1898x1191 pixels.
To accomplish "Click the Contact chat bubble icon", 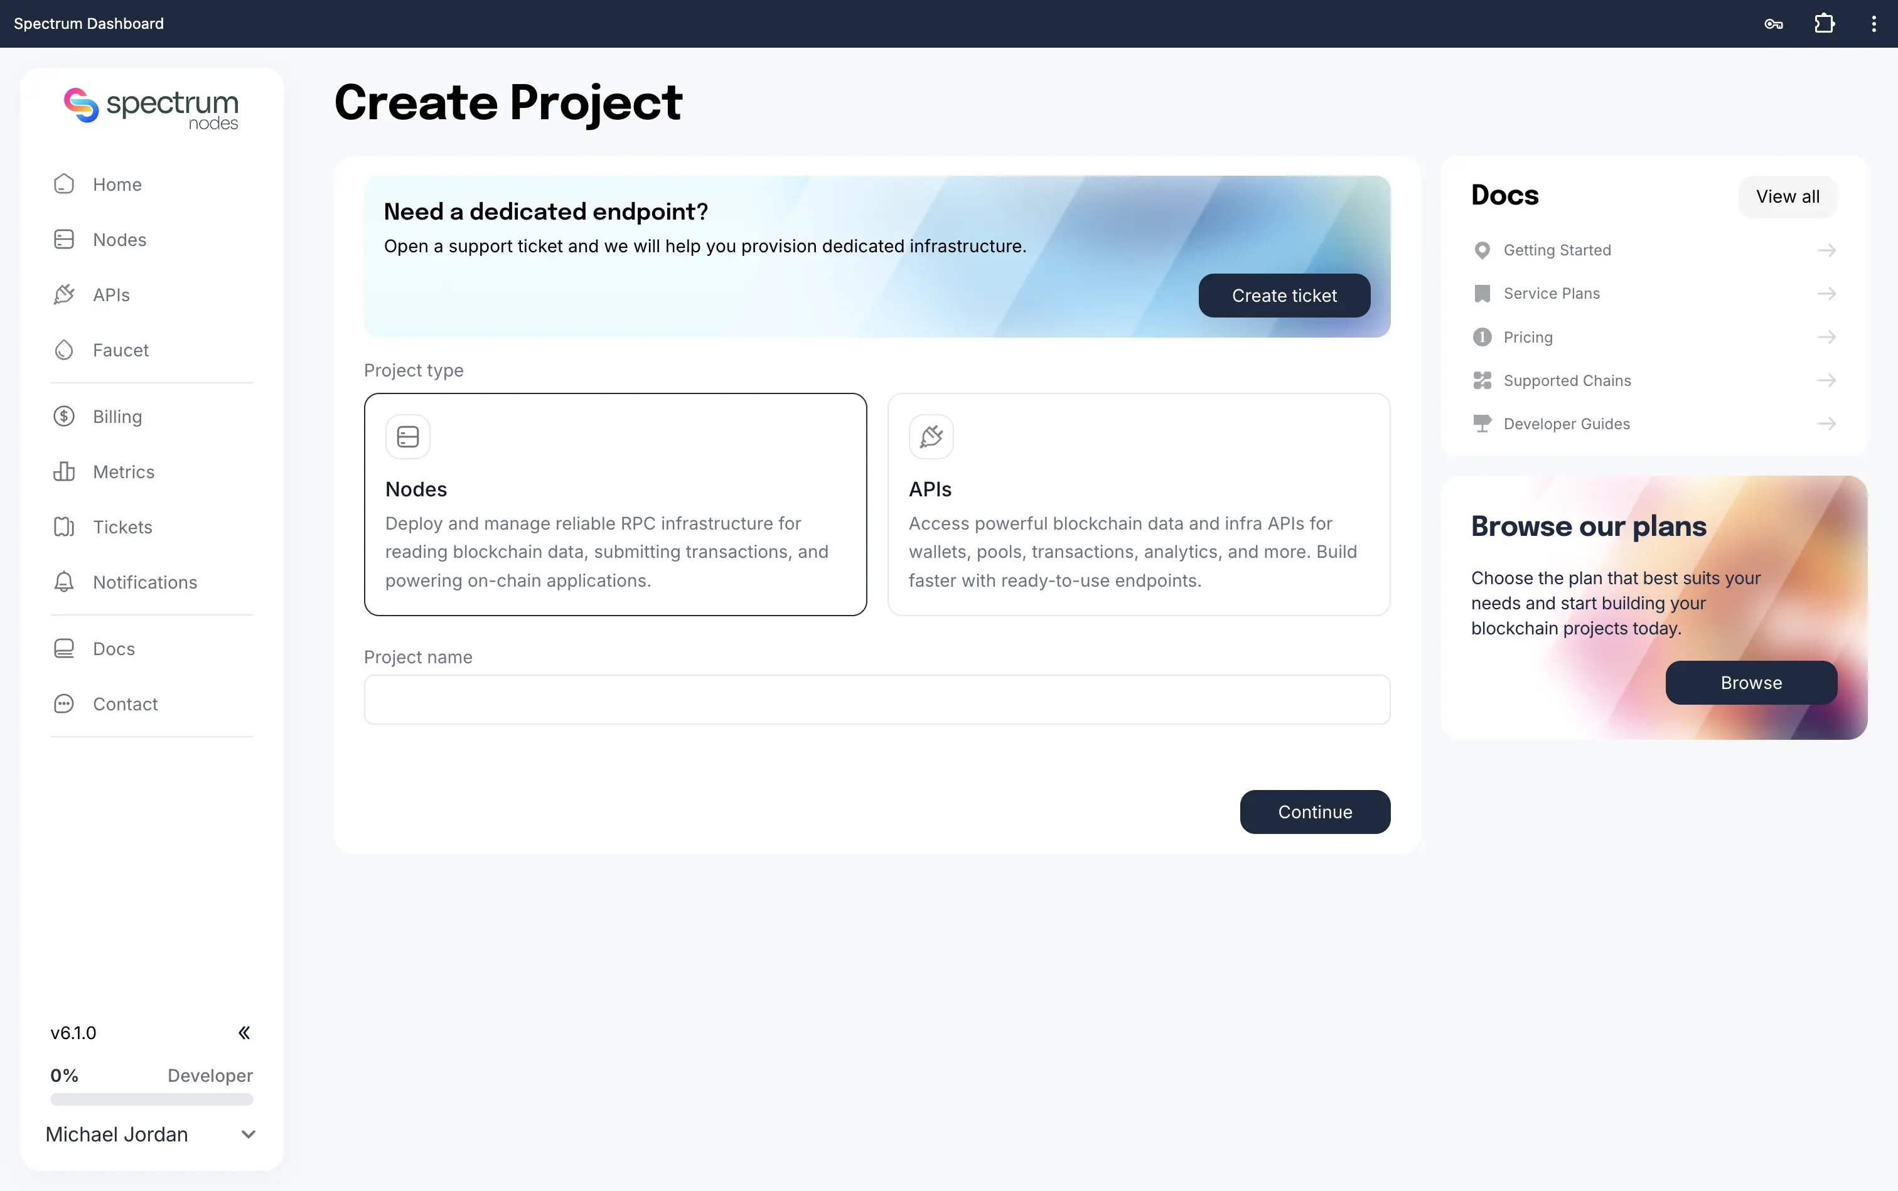I will coord(64,704).
